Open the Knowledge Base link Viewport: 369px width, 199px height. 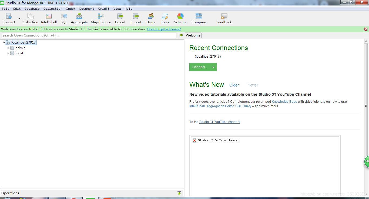coord(284,102)
